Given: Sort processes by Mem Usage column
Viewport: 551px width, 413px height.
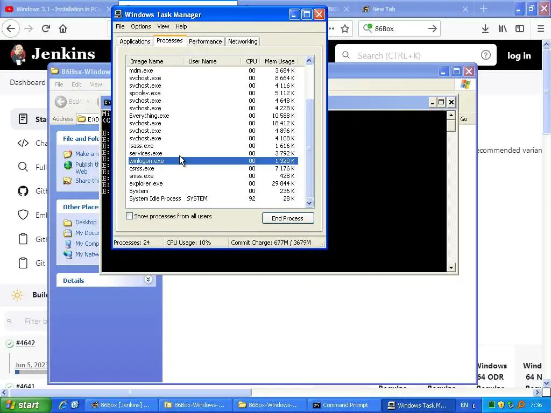Looking at the screenshot, I should (280, 61).
